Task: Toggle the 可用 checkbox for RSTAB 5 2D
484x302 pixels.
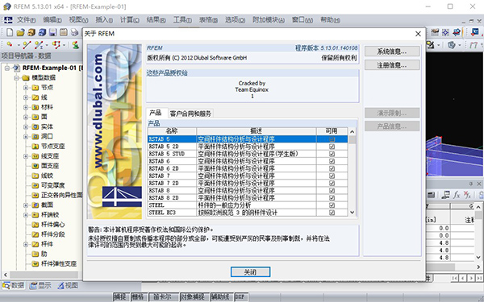Action: click(332, 147)
